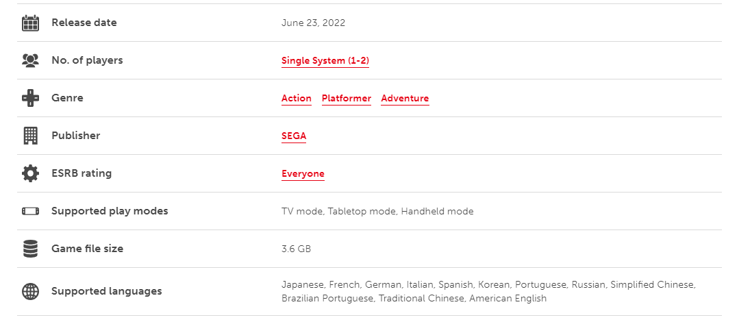The width and height of the screenshot is (739, 322).
Task: Click the players icon beside No. of players
Action: coord(30,60)
